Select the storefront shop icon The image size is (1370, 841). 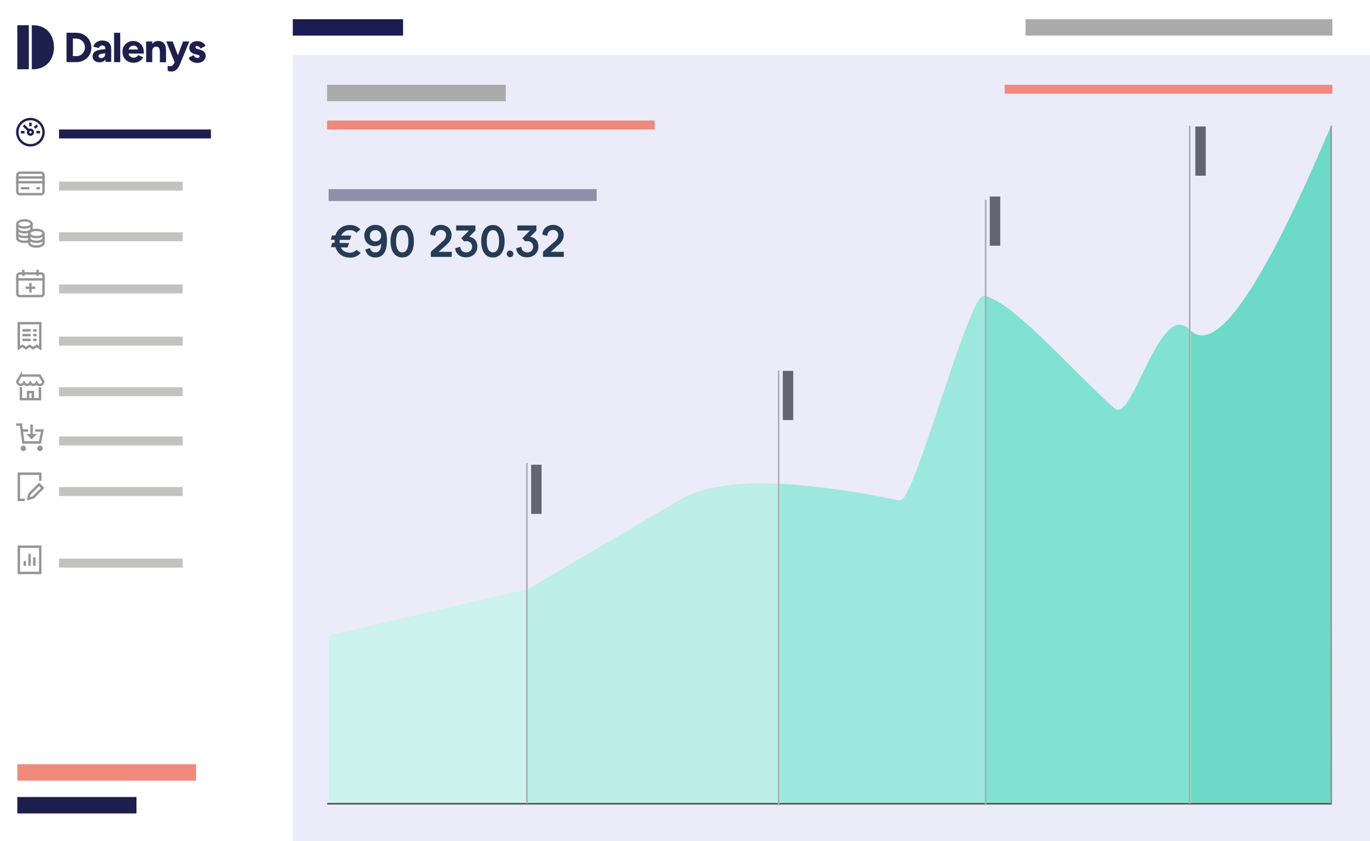(30, 387)
